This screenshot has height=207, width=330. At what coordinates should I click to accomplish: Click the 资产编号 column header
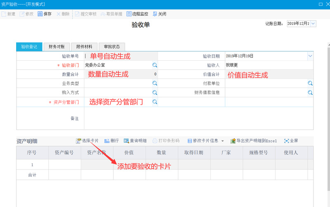point(64,153)
